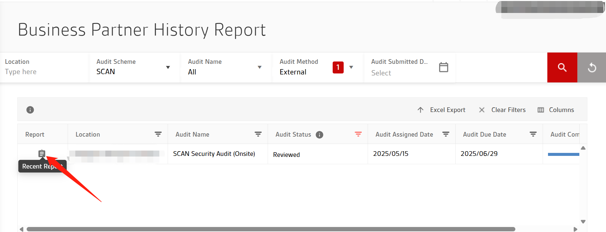Open the Audit Assigned Date column filter

[446, 134]
